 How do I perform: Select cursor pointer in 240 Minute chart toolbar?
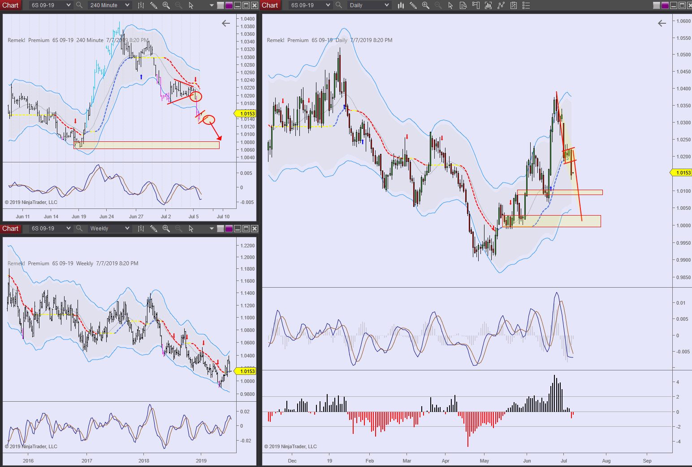click(191, 5)
